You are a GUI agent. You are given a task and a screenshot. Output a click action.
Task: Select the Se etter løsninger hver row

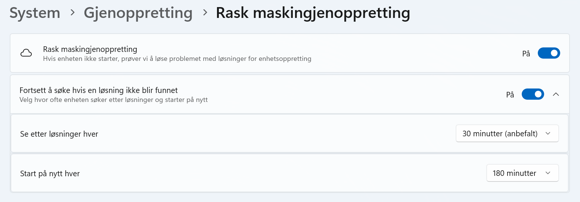point(290,134)
